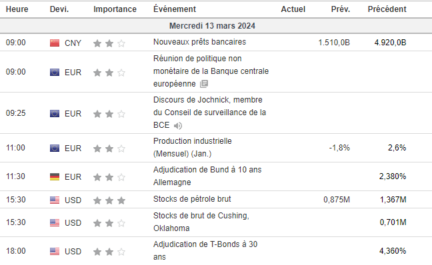Click the Importance column header

point(115,9)
